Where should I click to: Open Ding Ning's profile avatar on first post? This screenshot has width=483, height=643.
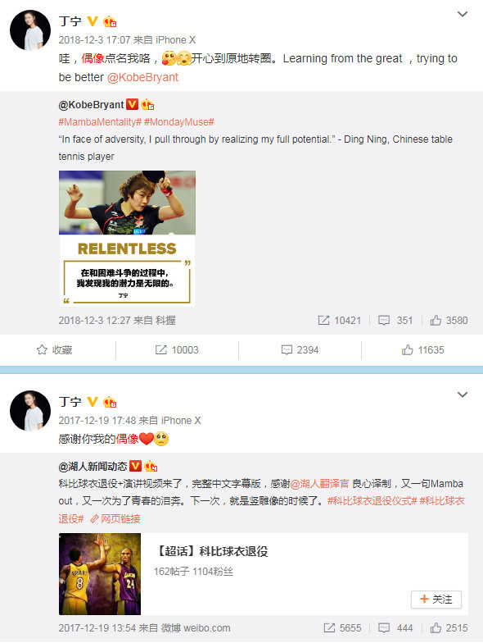pos(30,30)
